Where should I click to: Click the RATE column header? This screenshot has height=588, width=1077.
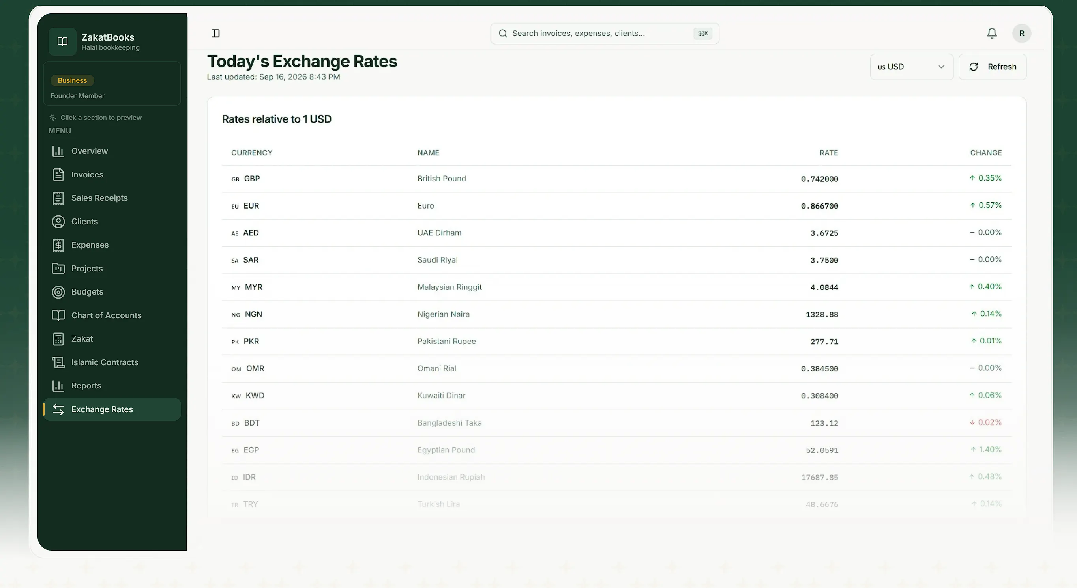829,153
